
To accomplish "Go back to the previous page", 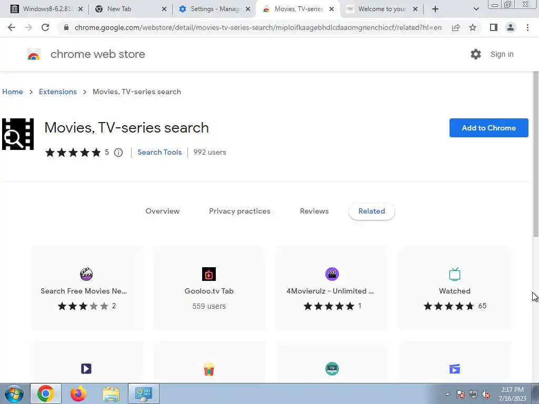I will (12, 27).
